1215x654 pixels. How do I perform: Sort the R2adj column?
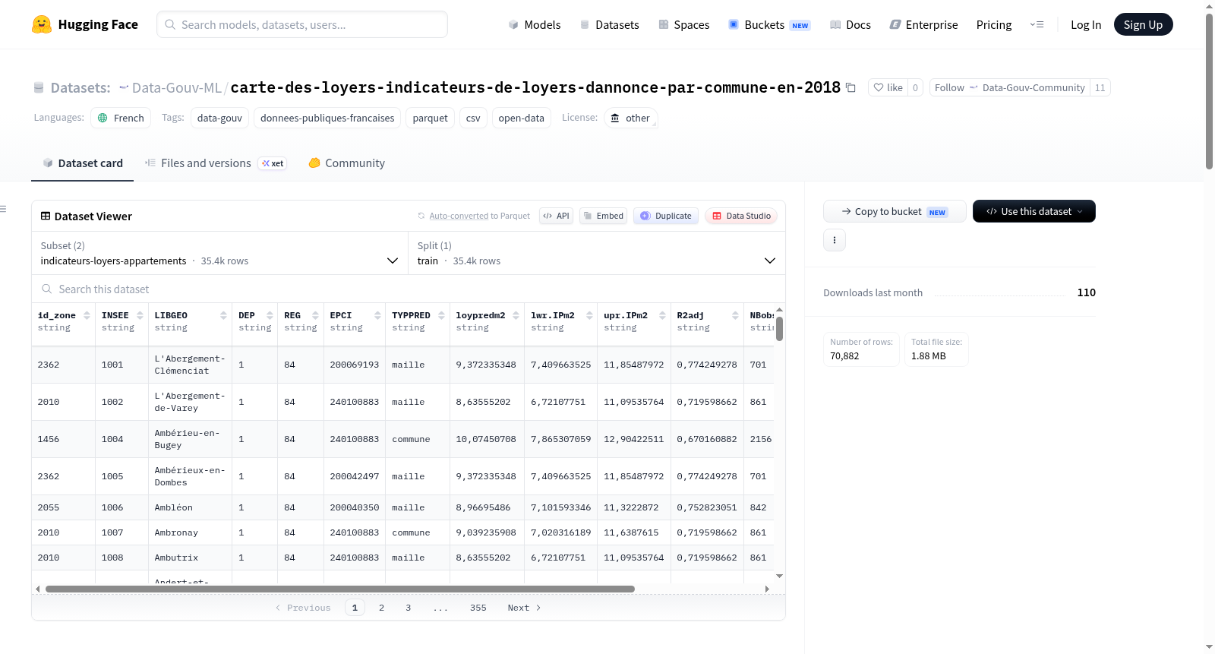click(x=735, y=315)
